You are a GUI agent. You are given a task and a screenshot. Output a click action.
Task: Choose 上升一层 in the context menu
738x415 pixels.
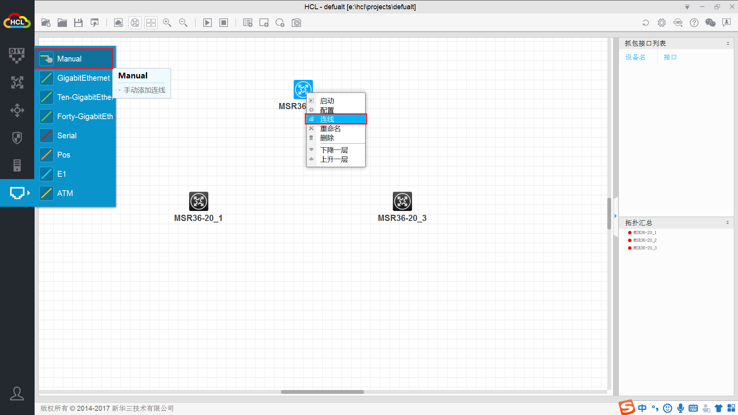point(336,159)
